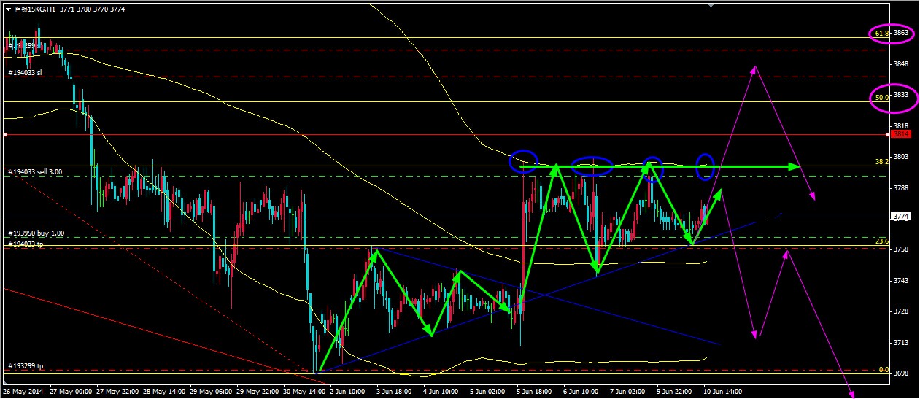Viewport: 920px width, 399px height.
Task: Click the 3713 price scale value
Action: coord(902,342)
